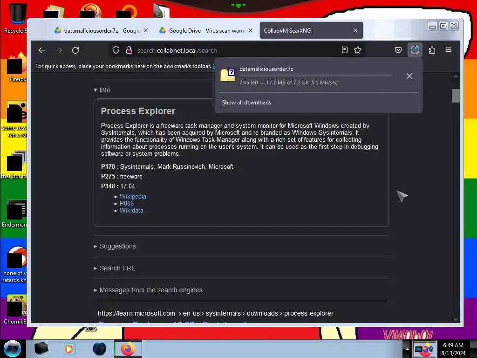
Task: Click Show all downloads
Action: click(246, 103)
